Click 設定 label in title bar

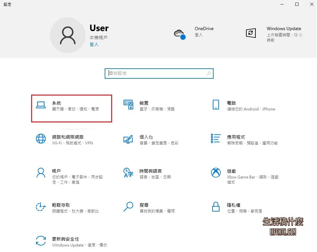tap(7, 4)
